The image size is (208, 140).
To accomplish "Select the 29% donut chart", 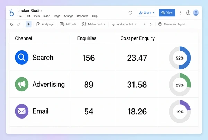I will pos(180,85).
